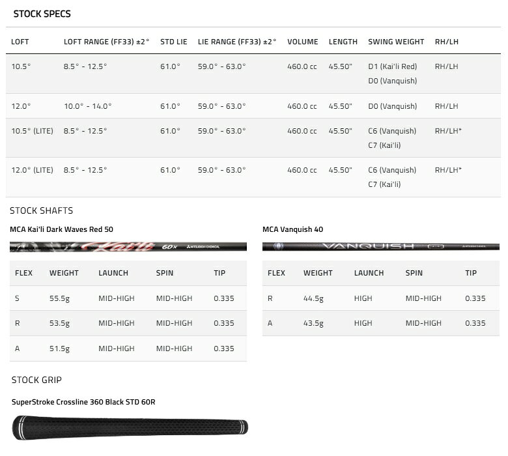The width and height of the screenshot is (508, 456).
Task: Click the LOFT column header
Action: click(20, 42)
